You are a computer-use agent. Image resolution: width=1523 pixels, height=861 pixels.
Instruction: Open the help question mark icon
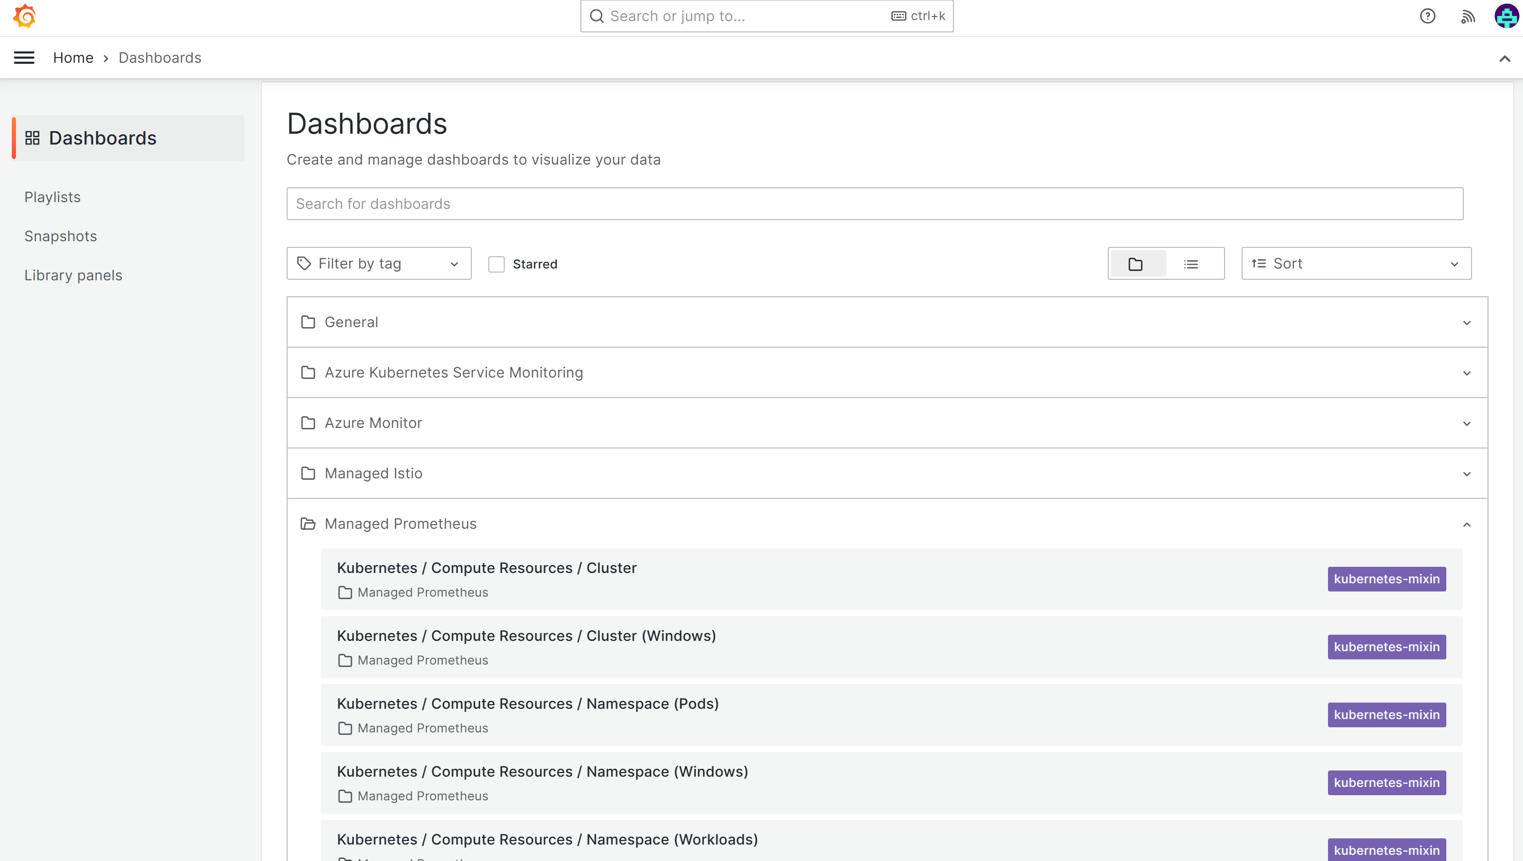pyautogui.click(x=1427, y=16)
